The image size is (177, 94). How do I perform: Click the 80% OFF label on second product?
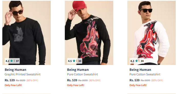pos(95,80)
